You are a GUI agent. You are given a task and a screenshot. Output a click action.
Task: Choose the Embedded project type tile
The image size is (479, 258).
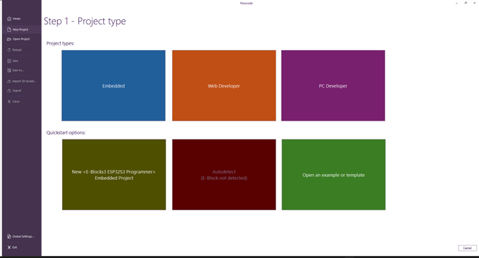(113, 85)
